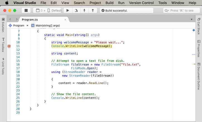Viewport: 202px width, 122px height.
Task: Open the Unit Tests pad
Action: [x=3, y=66]
